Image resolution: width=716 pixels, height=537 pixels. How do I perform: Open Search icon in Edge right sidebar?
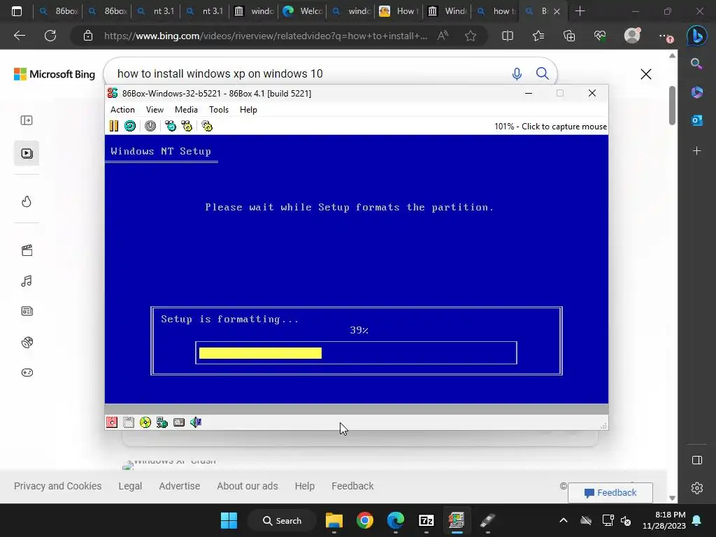(x=697, y=64)
